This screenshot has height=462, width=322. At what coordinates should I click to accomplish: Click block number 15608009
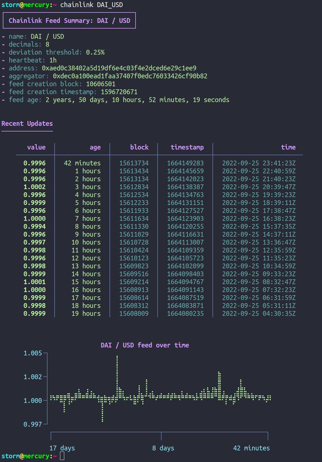pos(134,313)
